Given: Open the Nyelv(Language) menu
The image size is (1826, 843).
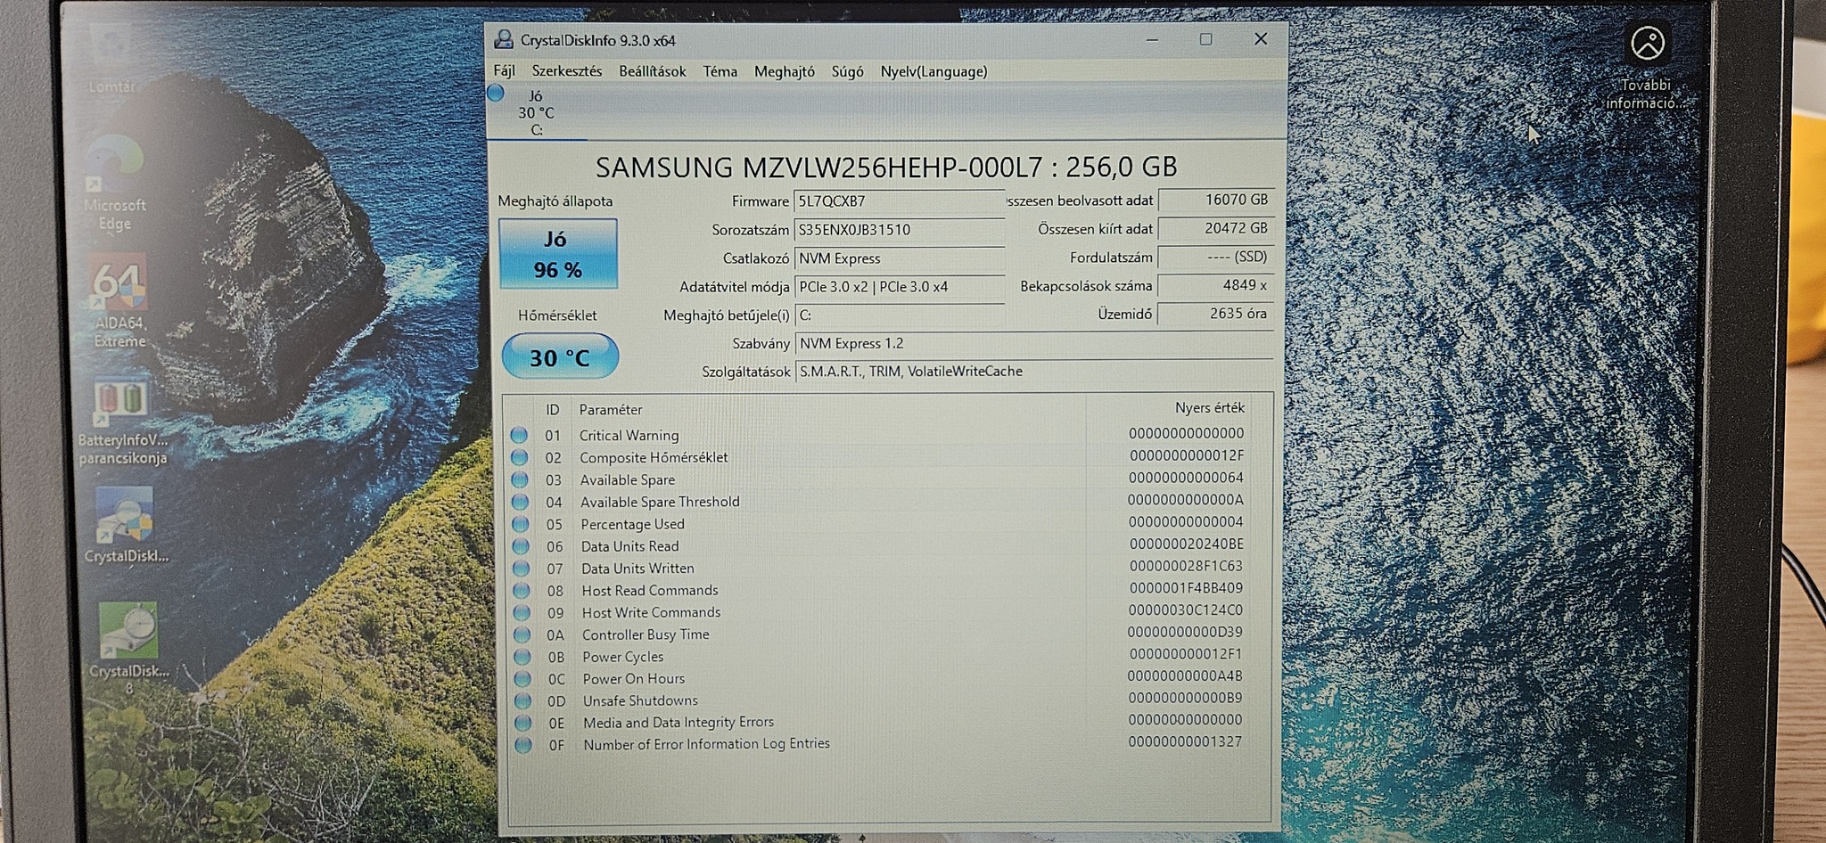Looking at the screenshot, I should (934, 71).
